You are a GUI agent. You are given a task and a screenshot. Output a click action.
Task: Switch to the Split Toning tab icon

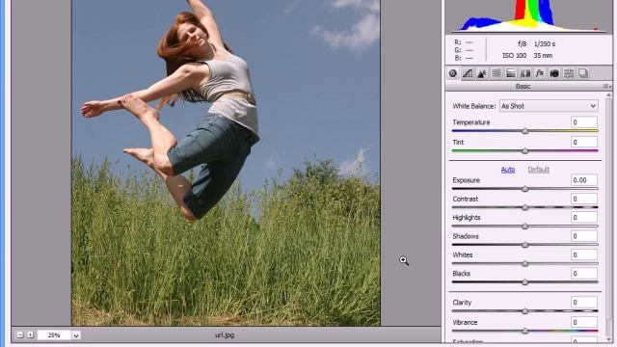[511, 73]
